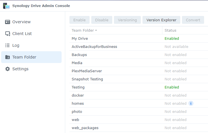Click the Convert button
The width and height of the screenshot is (208, 133).
click(193, 20)
